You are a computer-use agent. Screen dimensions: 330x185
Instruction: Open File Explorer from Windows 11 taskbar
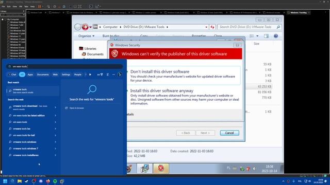coord(20,181)
